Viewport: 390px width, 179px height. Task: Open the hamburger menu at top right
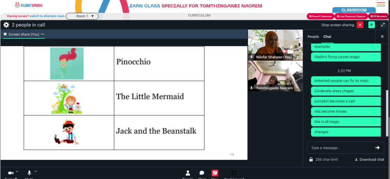[381, 4]
